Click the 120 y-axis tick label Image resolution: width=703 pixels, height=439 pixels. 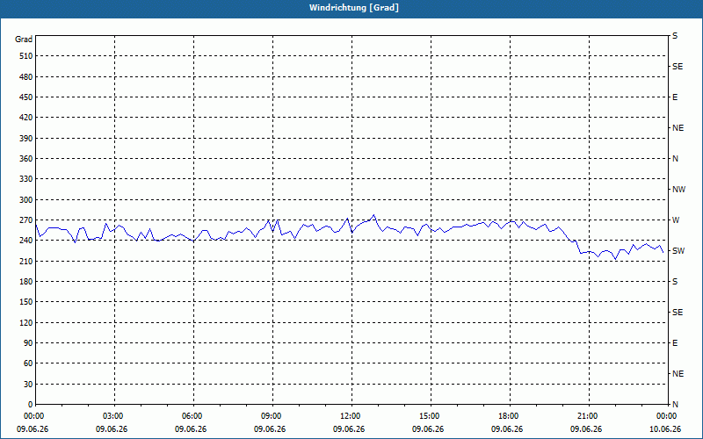26,322
